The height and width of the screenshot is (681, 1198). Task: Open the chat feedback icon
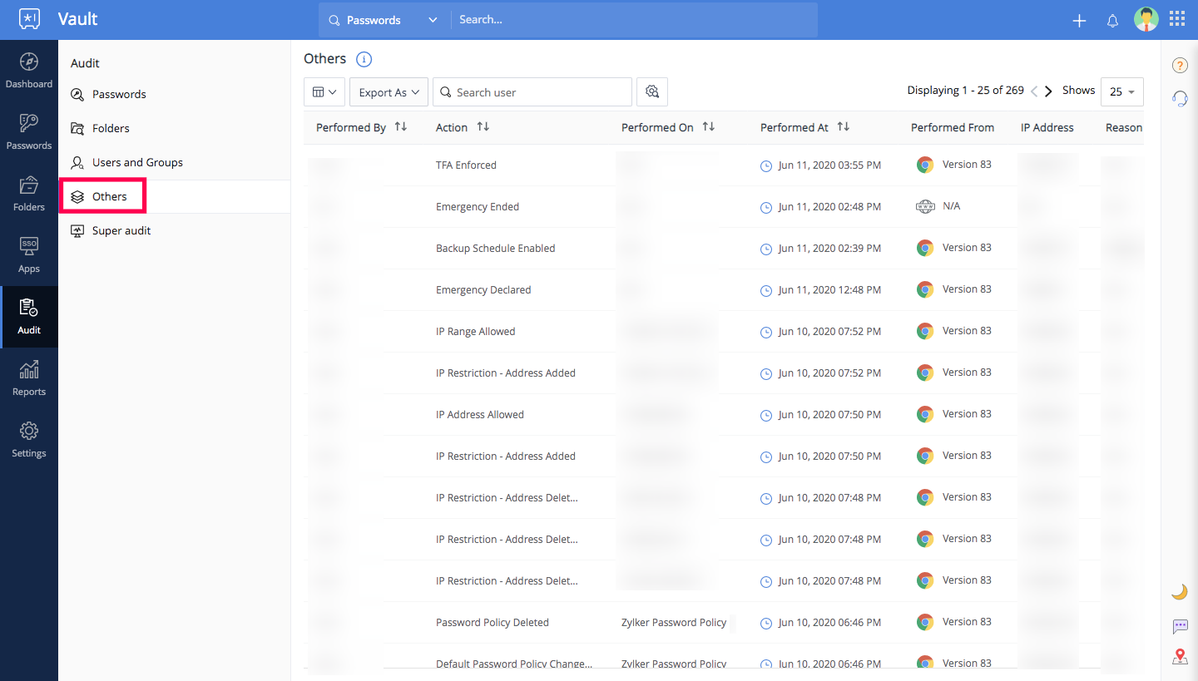click(1179, 626)
